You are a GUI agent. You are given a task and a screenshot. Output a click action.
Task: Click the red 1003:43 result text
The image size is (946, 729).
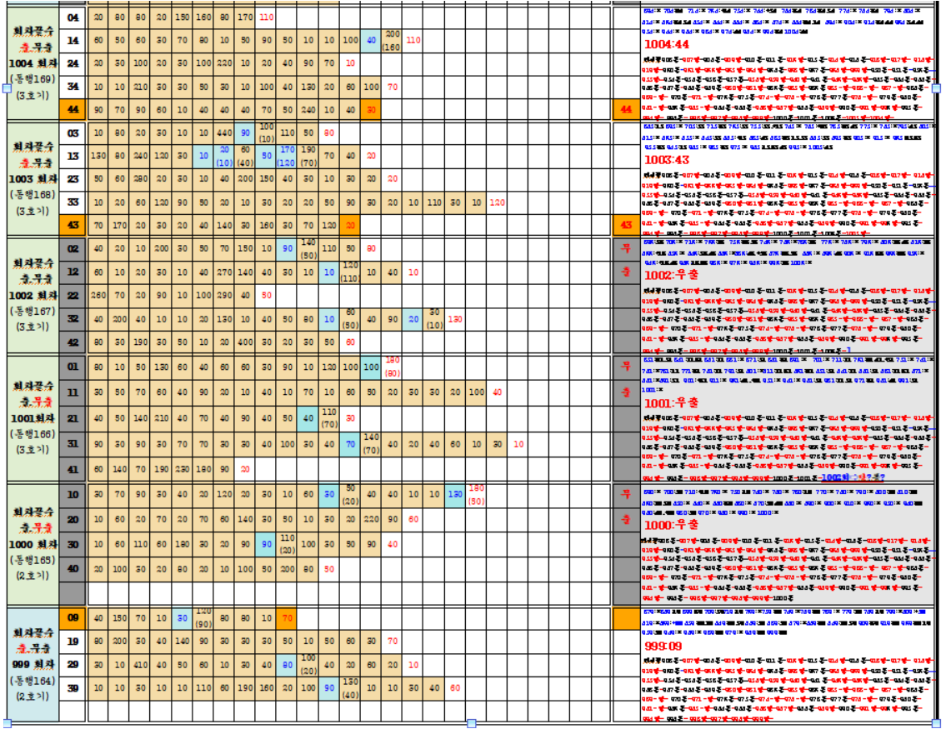pos(668,159)
